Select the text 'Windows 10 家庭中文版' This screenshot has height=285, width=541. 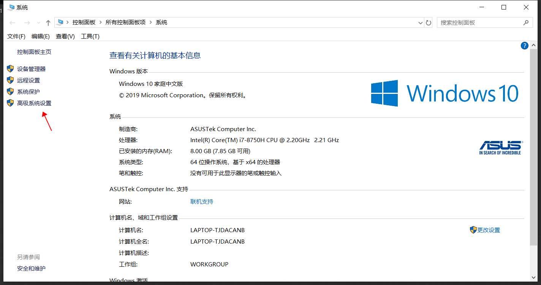(151, 84)
